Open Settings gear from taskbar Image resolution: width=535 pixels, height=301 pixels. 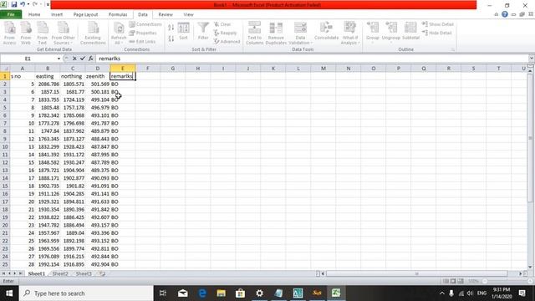click(x=259, y=293)
